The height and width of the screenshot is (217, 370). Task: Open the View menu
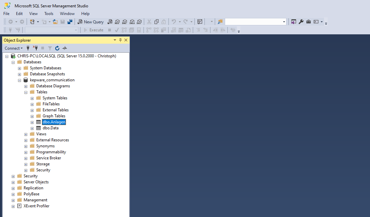click(x=33, y=14)
